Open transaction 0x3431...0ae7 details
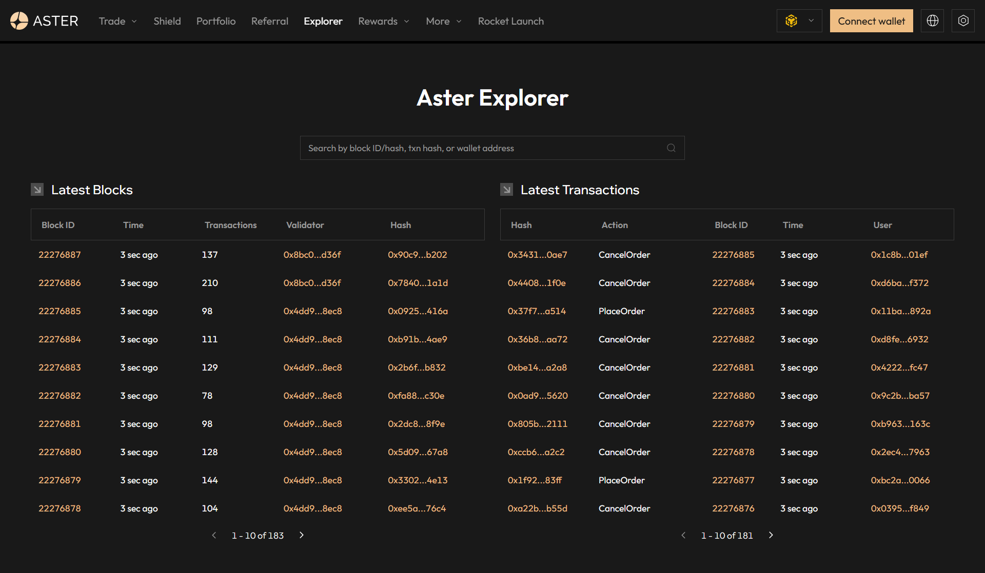Screen dimensions: 985x573 pyautogui.click(x=537, y=255)
